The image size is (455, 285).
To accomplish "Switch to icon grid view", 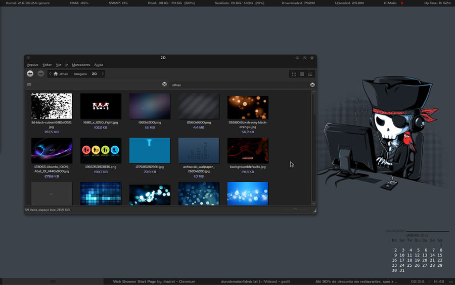I will click(293, 74).
